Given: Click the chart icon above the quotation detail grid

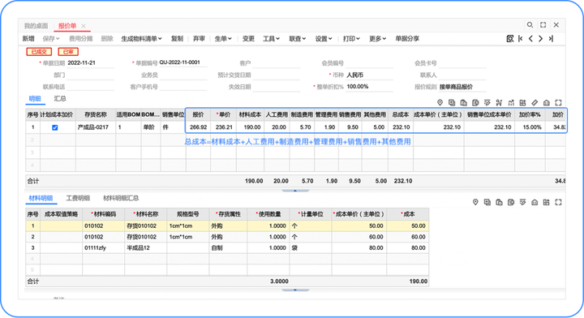Looking at the screenshot, I should [x=511, y=102].
